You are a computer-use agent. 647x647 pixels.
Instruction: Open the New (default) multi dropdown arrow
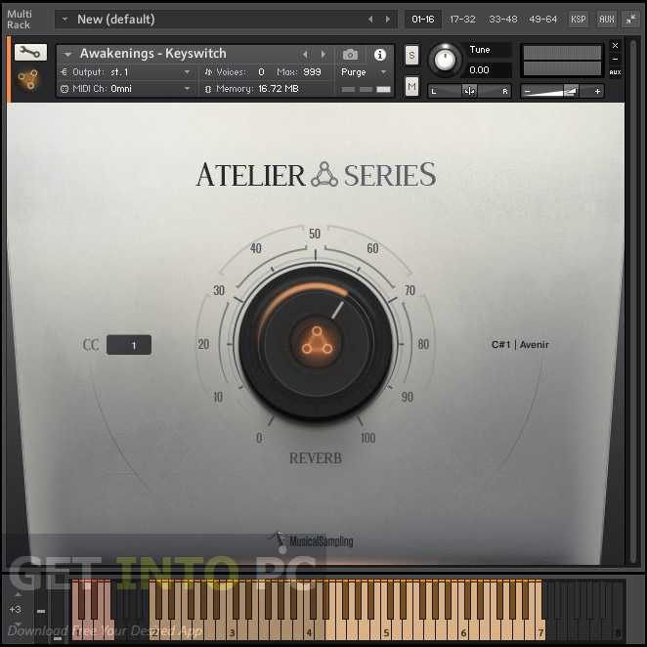(65, 20)
